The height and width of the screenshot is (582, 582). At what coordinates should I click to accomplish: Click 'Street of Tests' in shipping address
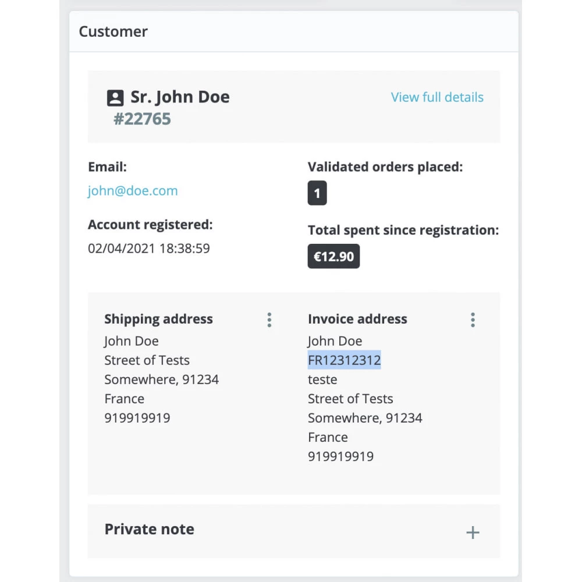pos(147,360)
